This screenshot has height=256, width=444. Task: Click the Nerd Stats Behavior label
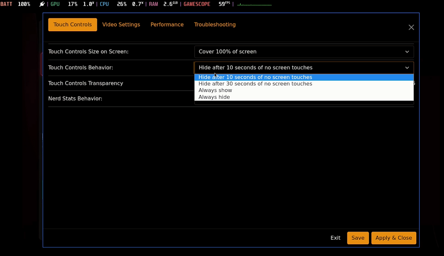75,99
